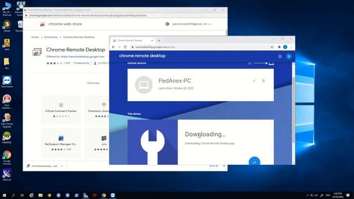354x199 pixels.
Task: Open the Github Comment Tracker extension card
Action: point(61,110)
